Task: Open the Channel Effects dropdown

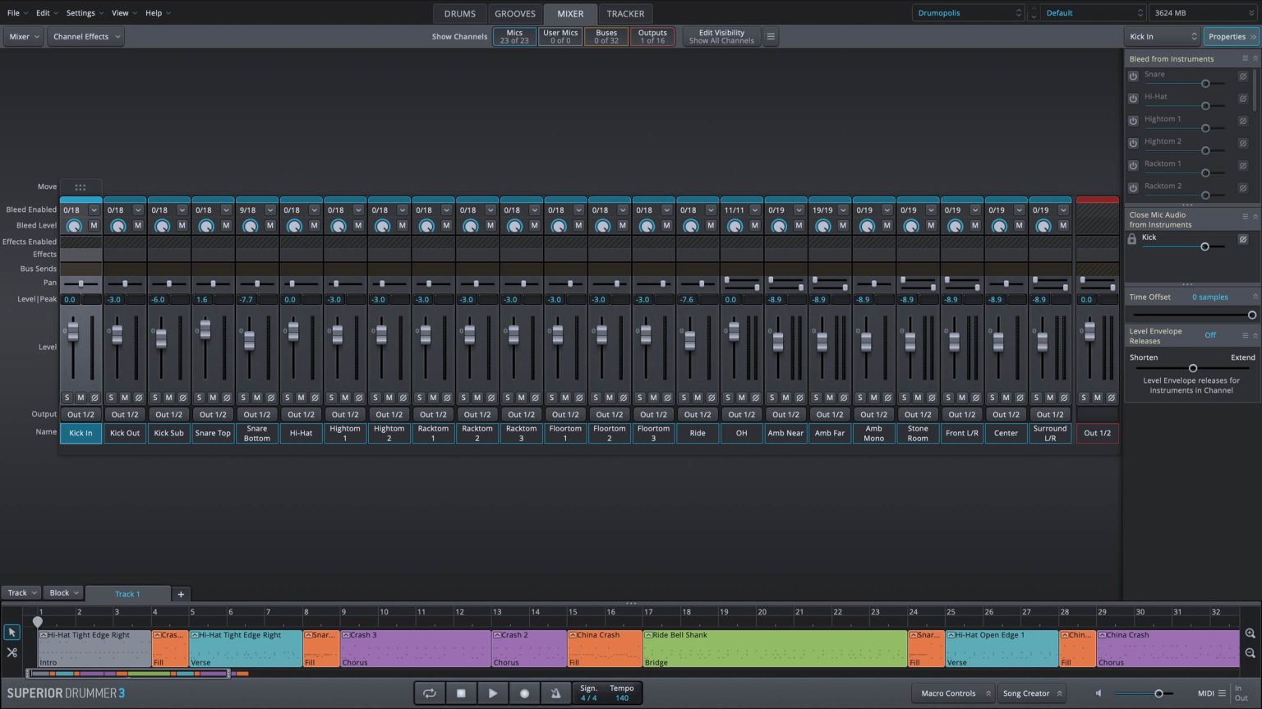Action: pos(86,36)
